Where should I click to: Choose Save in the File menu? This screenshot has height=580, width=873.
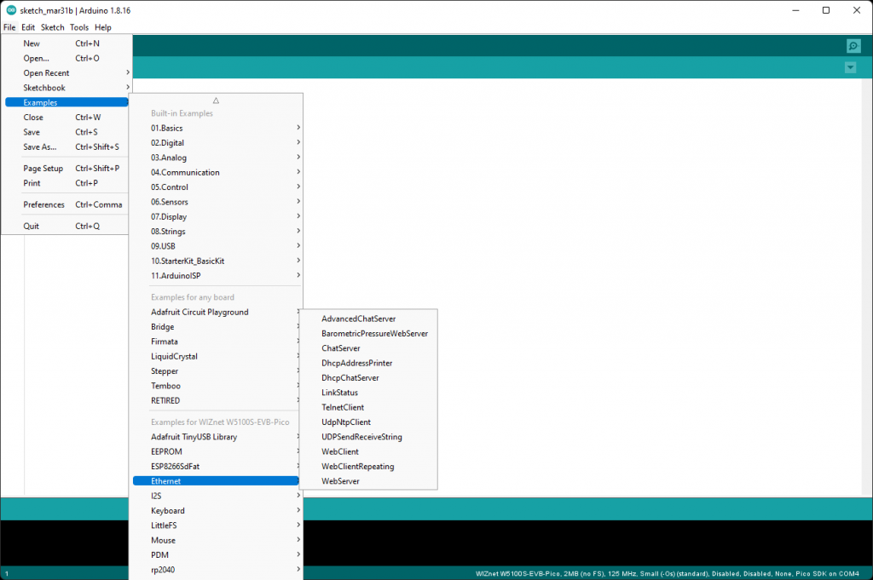[66, 132]
